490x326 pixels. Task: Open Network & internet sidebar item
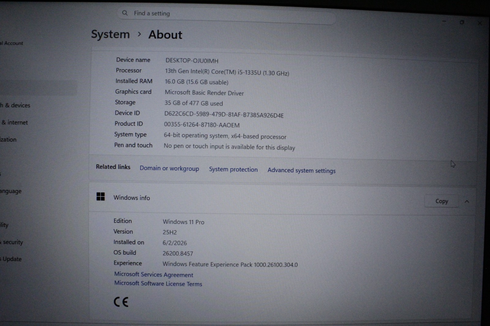point(14,122)
